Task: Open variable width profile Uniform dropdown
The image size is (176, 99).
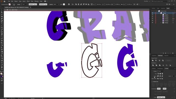Action: [x=38, y=4]
